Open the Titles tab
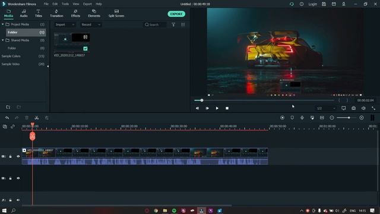This screenshot has height=214, width=380. [x=38, y=14]
